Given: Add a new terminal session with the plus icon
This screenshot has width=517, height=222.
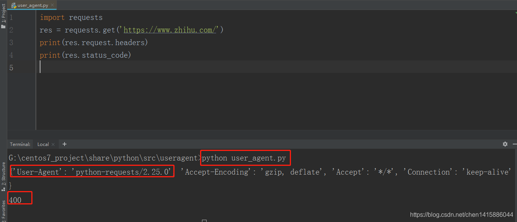Looking at the screenshot, I should click(x=64, y=144).
